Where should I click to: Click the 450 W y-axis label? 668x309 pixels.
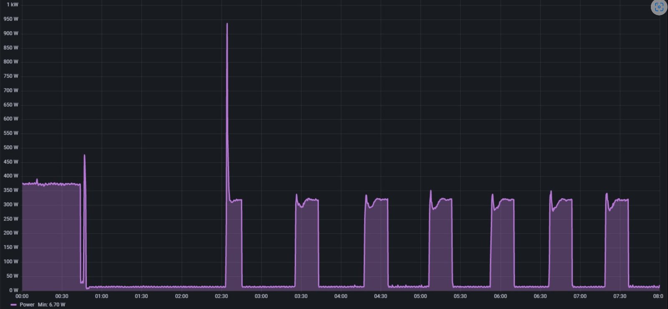(x=11, y=162)
